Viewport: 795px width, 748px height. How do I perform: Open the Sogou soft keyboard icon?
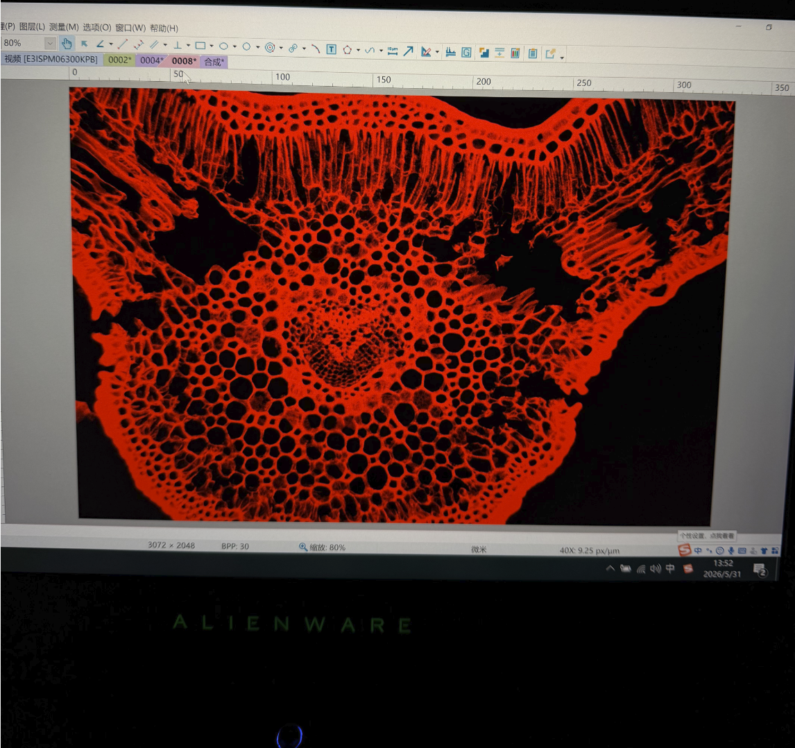742,550
